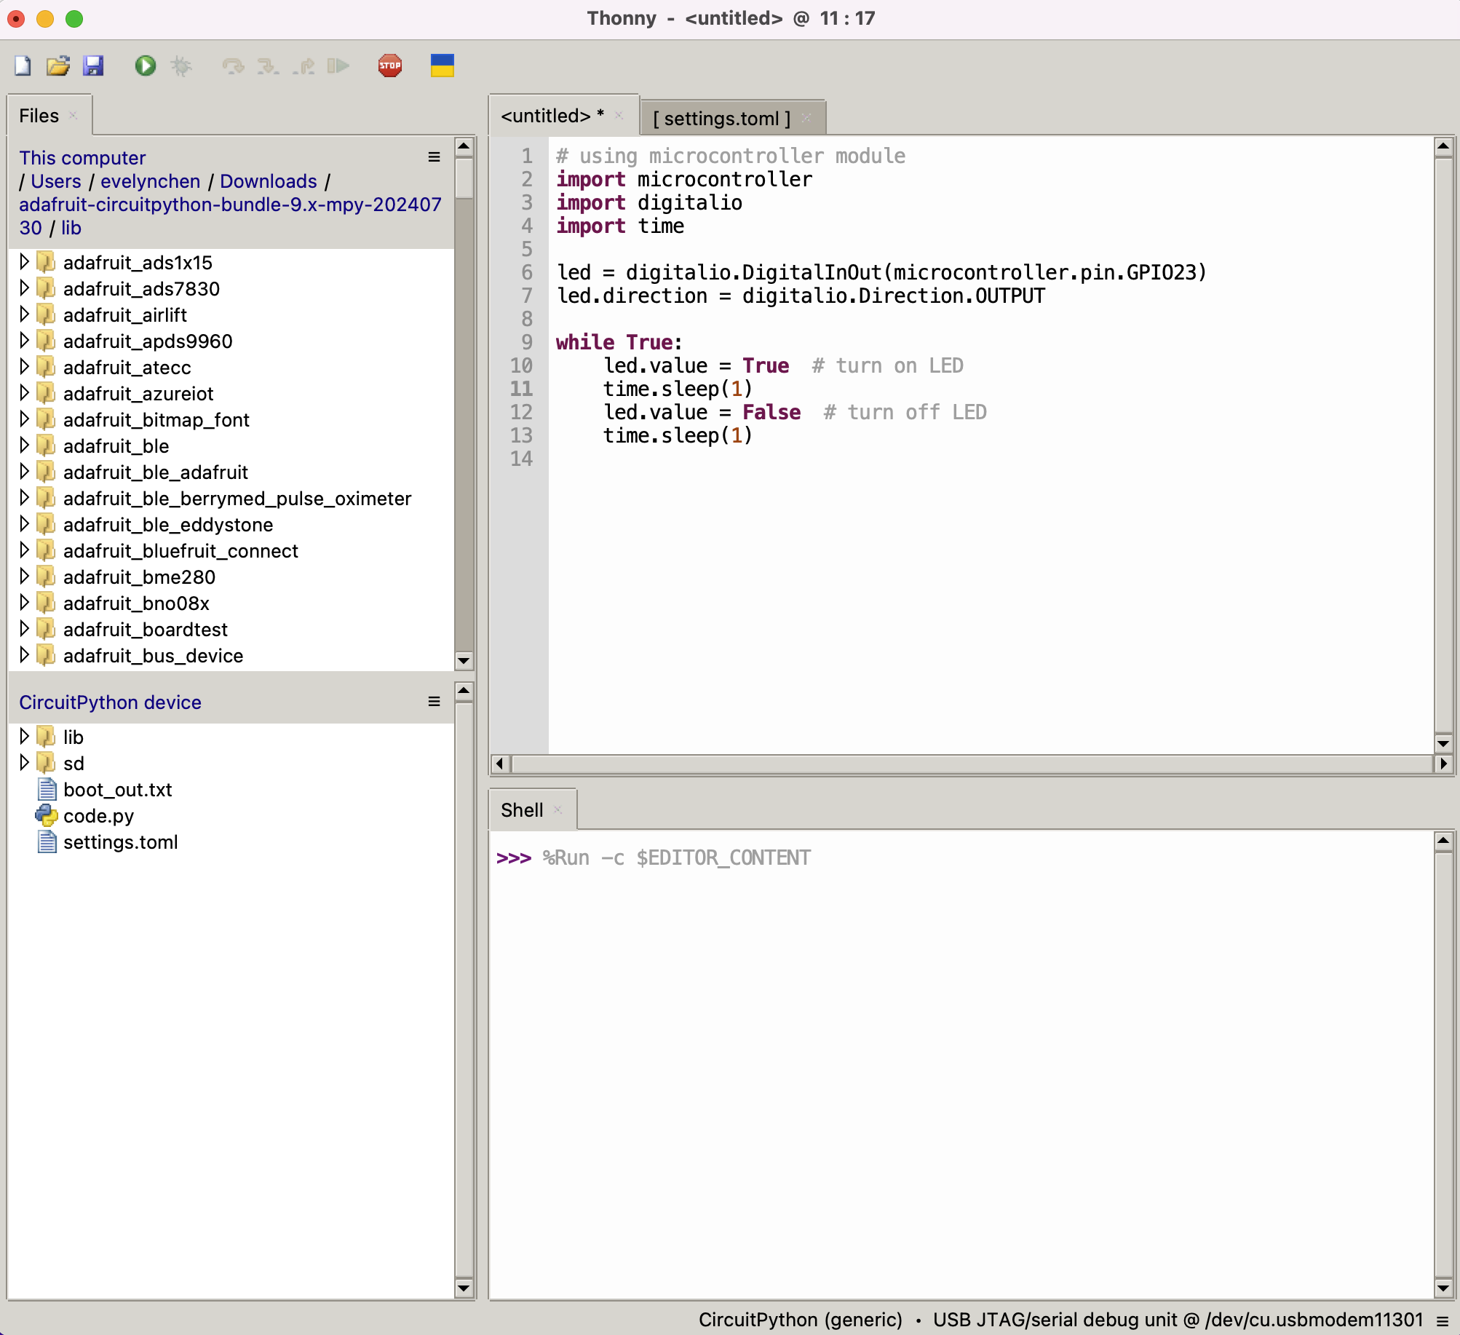Viewport: 1460px width, 1335px height.
Task: Click CircuitPython (generic) interpreter status text
Action: pos(801,1320)
